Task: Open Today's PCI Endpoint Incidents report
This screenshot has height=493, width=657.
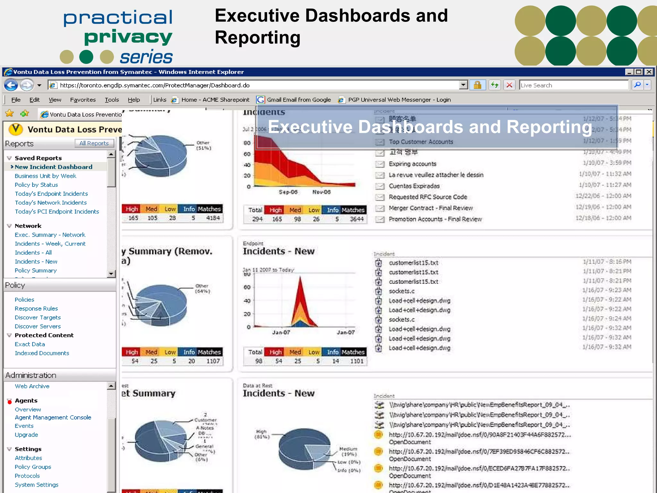Action: point(57,212)
